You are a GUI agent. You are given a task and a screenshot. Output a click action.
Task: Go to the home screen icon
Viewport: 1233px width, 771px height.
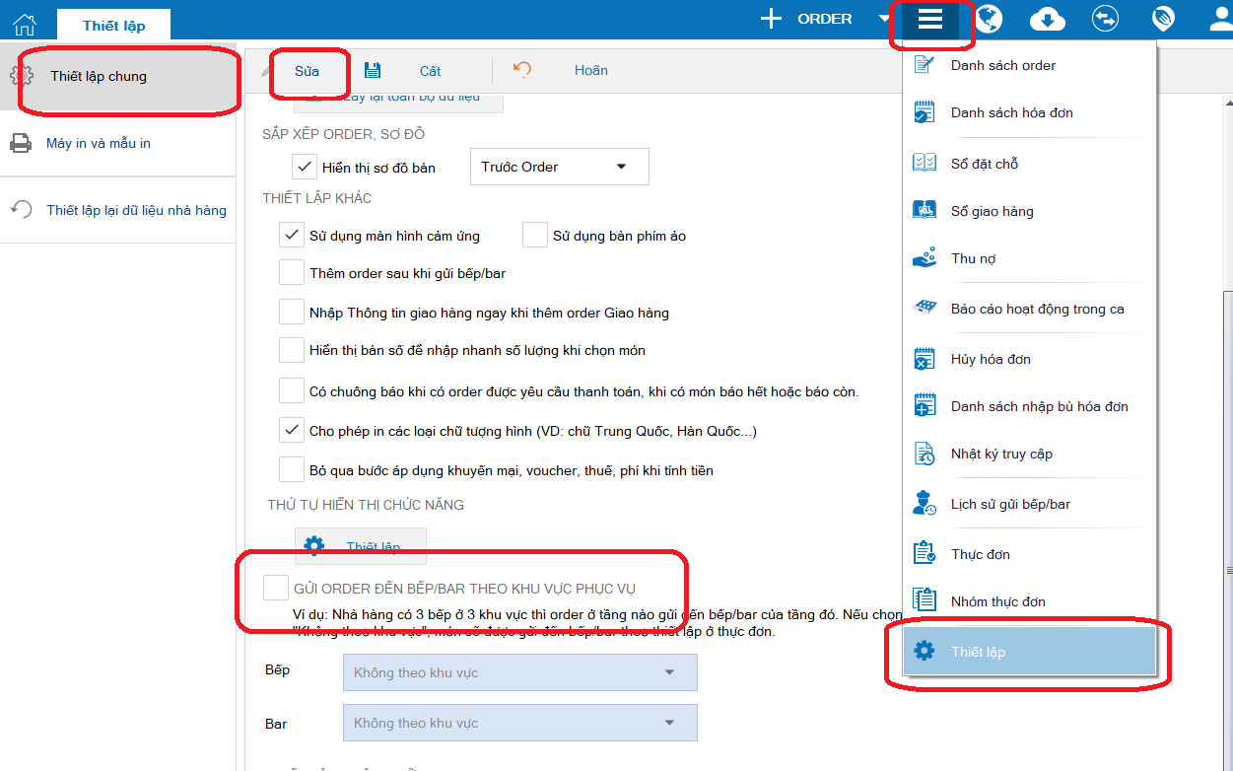tap(25, 24)
